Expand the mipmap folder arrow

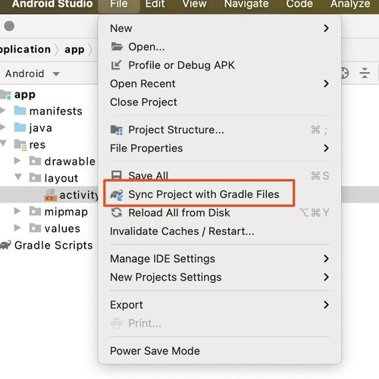[x=17, y=211]
